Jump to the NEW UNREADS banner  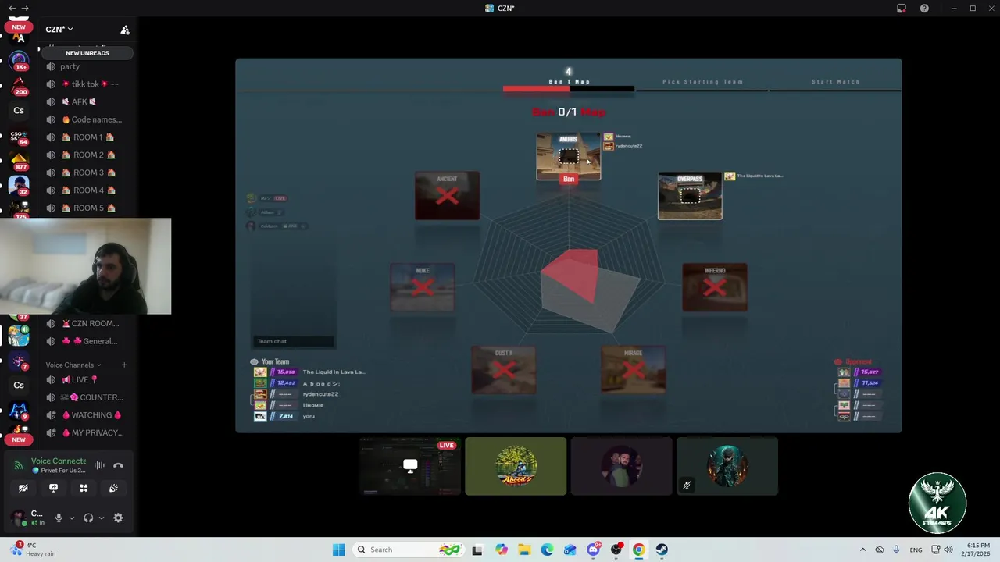(x=87, y=53)
